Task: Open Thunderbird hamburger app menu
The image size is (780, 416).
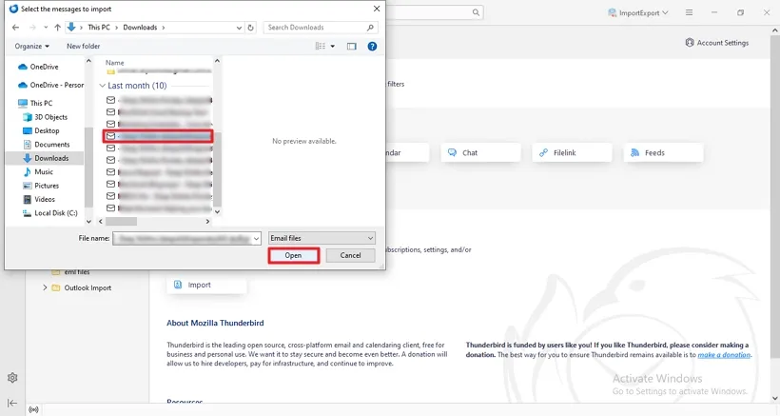Action: tap(689, 12)
